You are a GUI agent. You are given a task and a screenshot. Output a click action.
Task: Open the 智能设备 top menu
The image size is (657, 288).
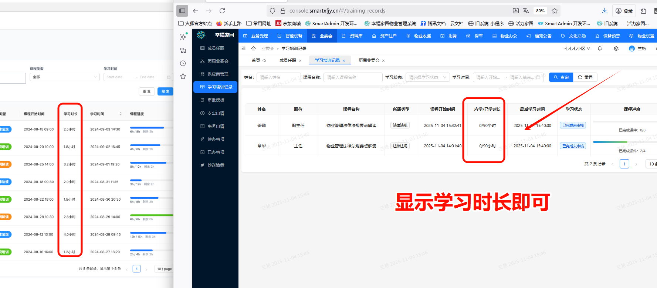(290, 36)
